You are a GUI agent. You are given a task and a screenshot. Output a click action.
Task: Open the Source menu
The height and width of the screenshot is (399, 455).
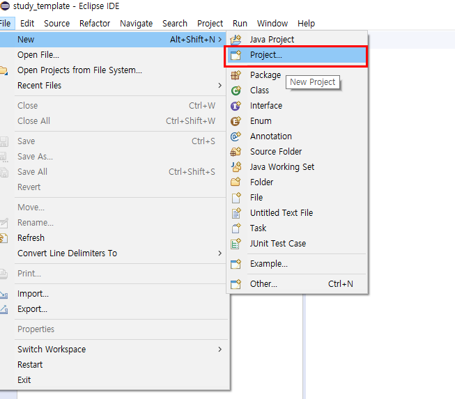coord(57,24)
